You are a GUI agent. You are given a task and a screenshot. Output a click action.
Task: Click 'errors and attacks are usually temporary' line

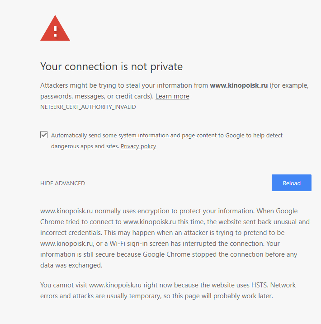(x=100, y=296)
